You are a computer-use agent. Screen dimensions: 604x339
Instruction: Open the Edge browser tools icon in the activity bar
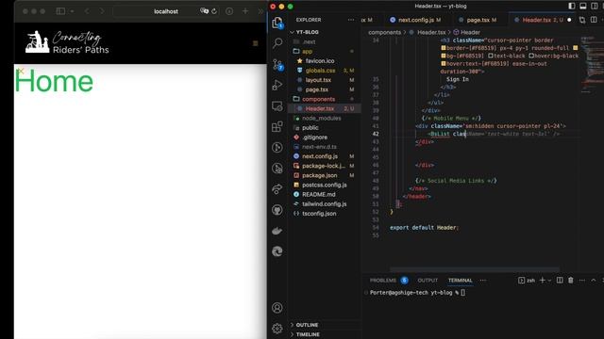click(x=277, y=251)
